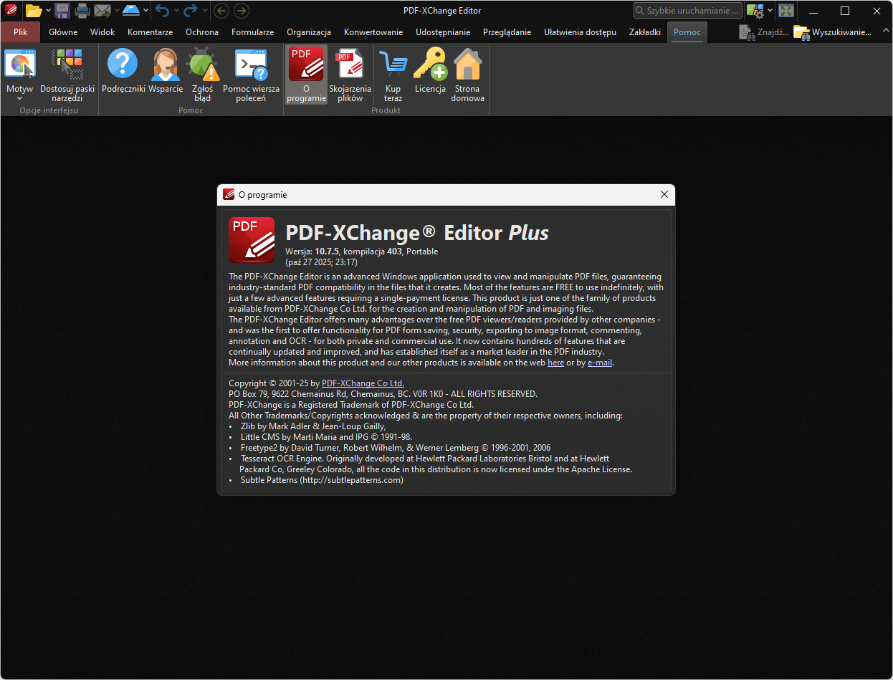Go to Strona domowa home page
The image size is (893, 680).
468,74
